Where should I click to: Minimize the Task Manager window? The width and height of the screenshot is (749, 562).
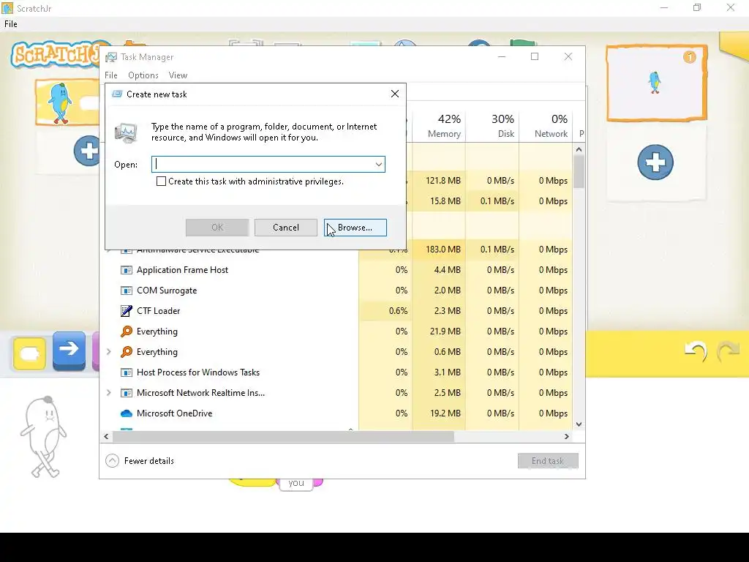click(502, 56)
